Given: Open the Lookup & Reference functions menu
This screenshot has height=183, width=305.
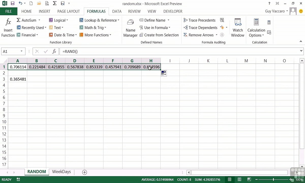Looking at the screenshot, I should [99, 20].
